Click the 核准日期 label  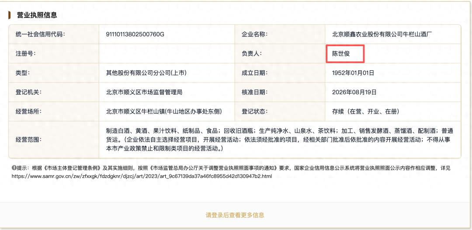coord(255,92)
